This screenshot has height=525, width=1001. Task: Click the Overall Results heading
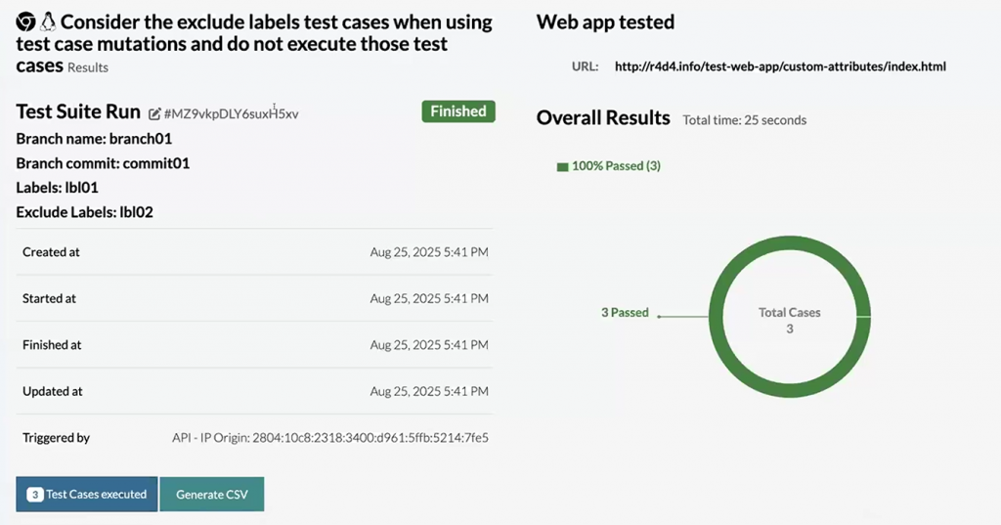coord(603,118)
